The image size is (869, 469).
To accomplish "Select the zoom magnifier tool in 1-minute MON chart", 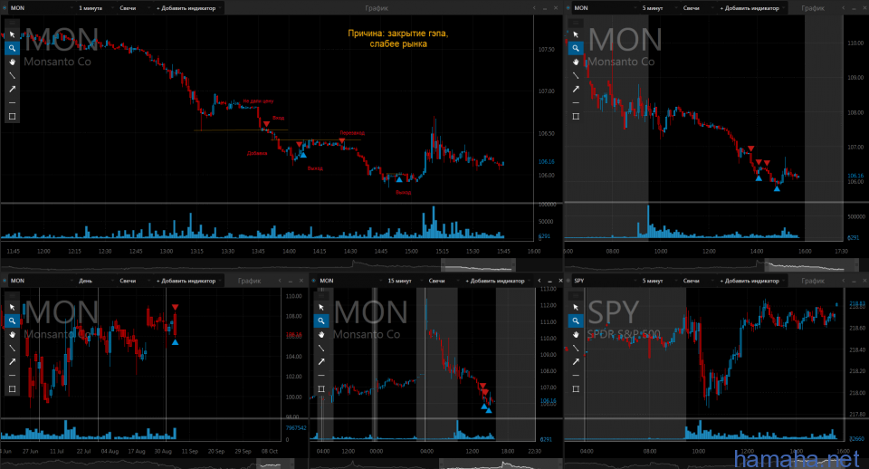I will [12, 48].
